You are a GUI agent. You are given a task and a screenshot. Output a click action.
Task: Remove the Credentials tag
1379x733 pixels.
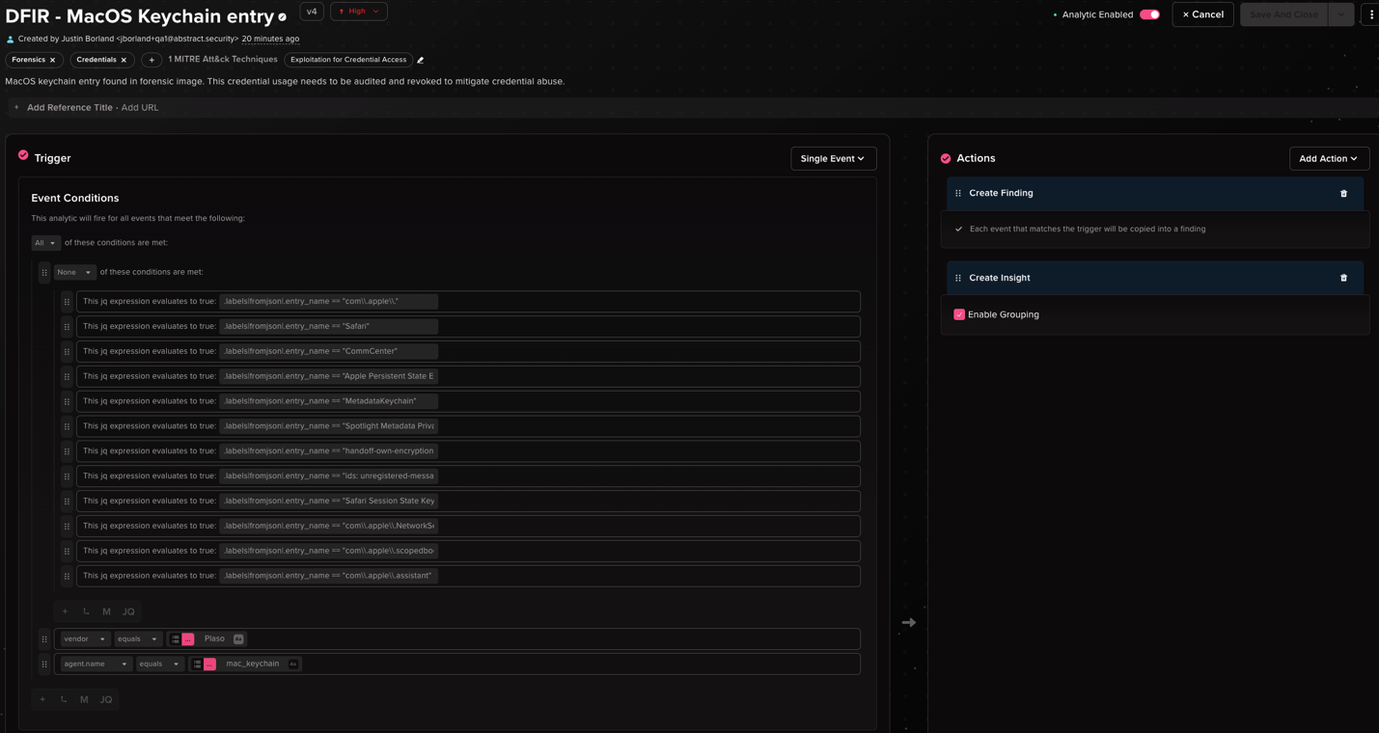tap(123, 60)
